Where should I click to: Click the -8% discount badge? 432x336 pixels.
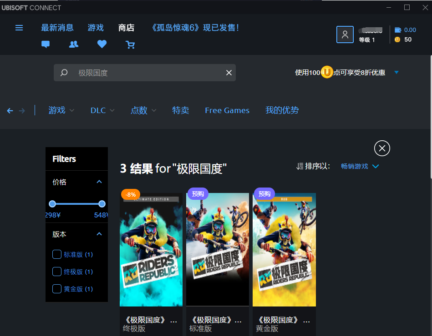point(131,194)
